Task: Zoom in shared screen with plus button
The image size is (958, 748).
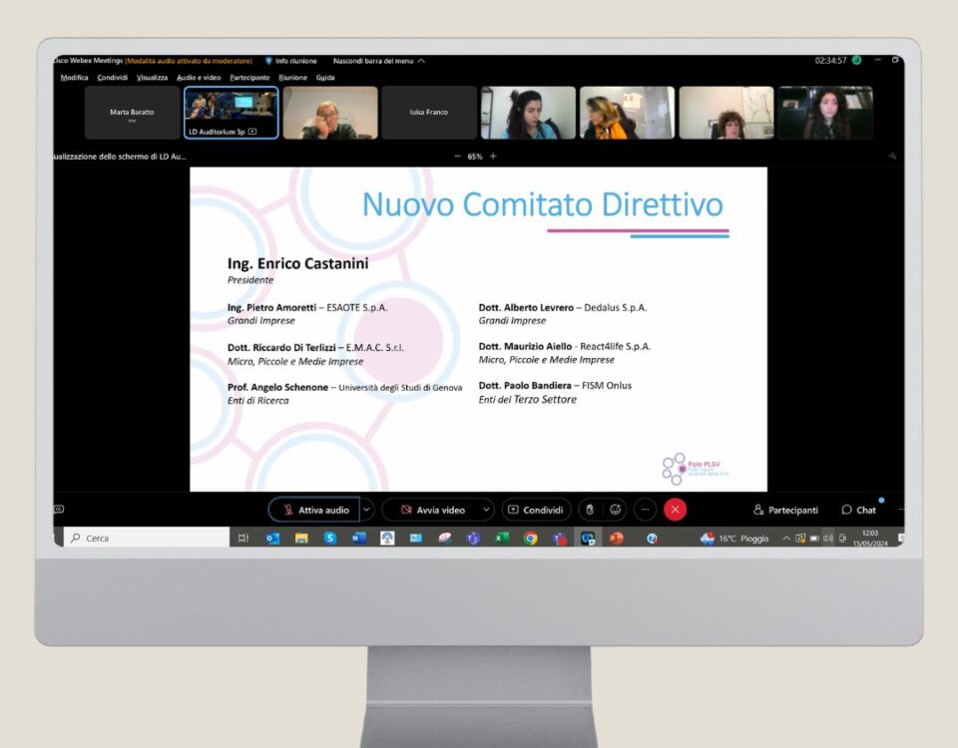Action: [493, 157]
